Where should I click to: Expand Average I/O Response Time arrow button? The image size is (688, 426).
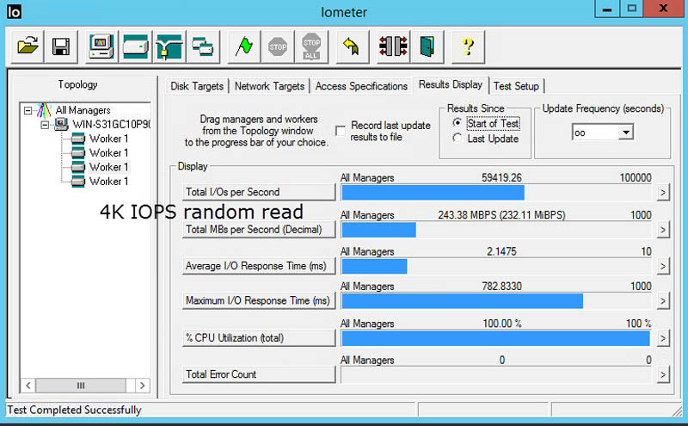662,266
